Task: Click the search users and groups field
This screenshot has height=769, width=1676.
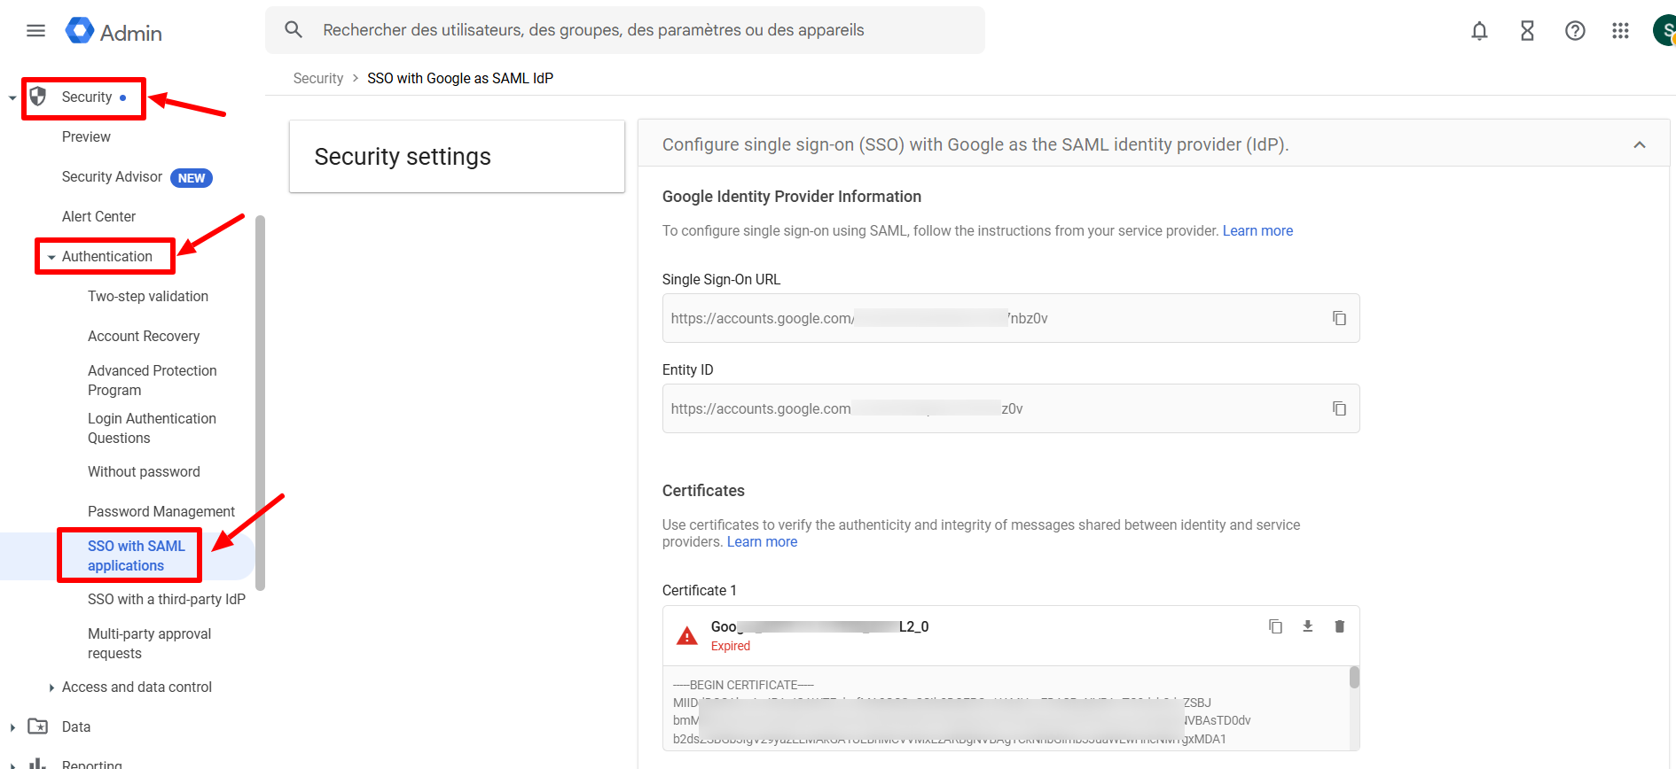Action: [x=624, y=30]
